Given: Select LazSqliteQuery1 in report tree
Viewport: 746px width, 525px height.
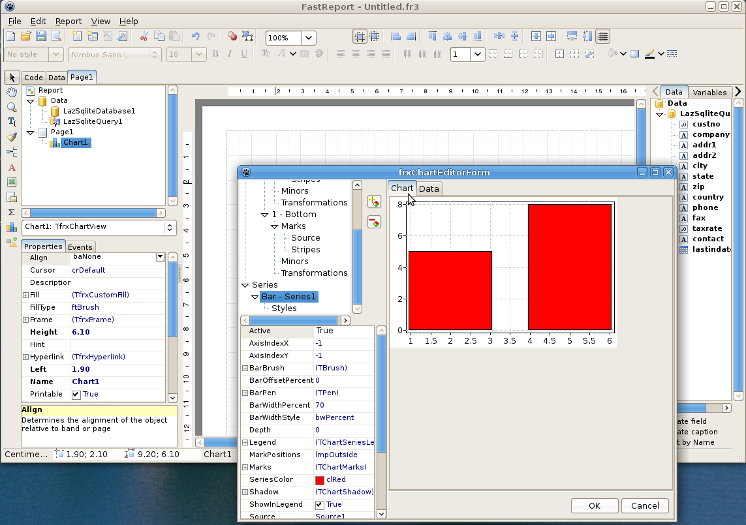Looking at the screenshot, I should click(92, 122).
